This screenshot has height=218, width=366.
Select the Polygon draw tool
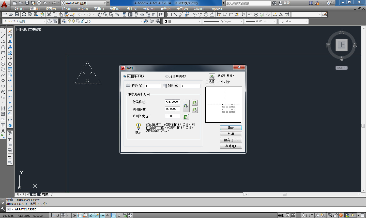click(3, 47)
